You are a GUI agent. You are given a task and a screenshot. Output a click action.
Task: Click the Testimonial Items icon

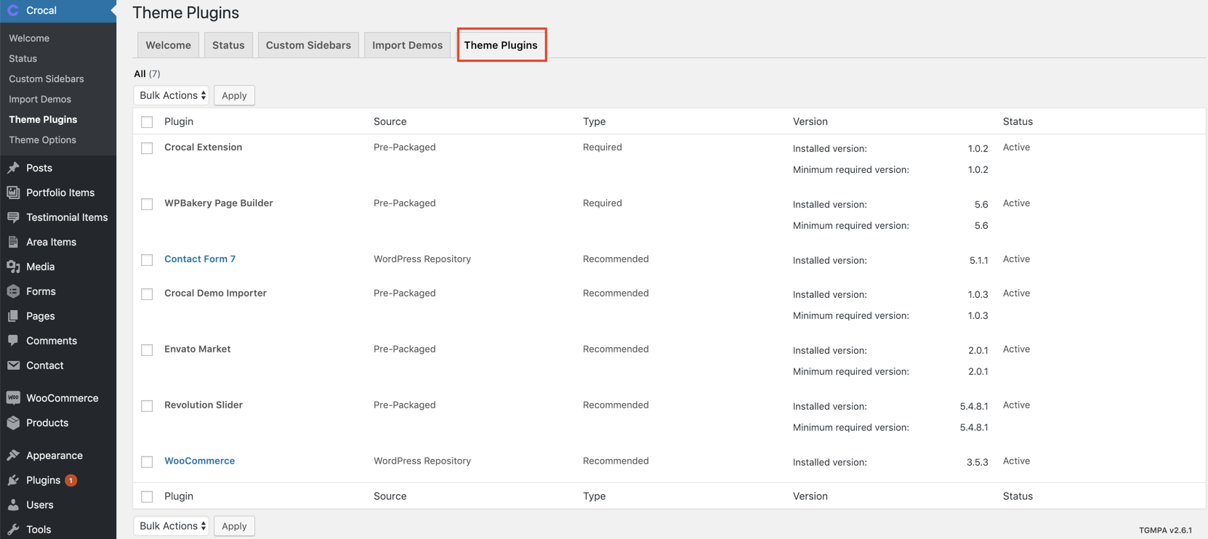(13, 217)
